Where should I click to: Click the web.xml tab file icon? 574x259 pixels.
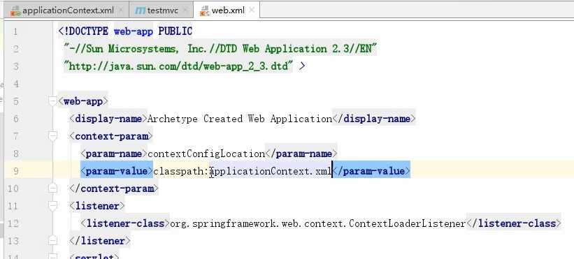coord(204,11)
